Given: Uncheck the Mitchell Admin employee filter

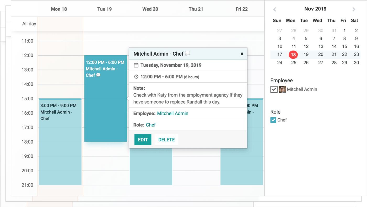Looking at the screenshot, I should [274, 89].
